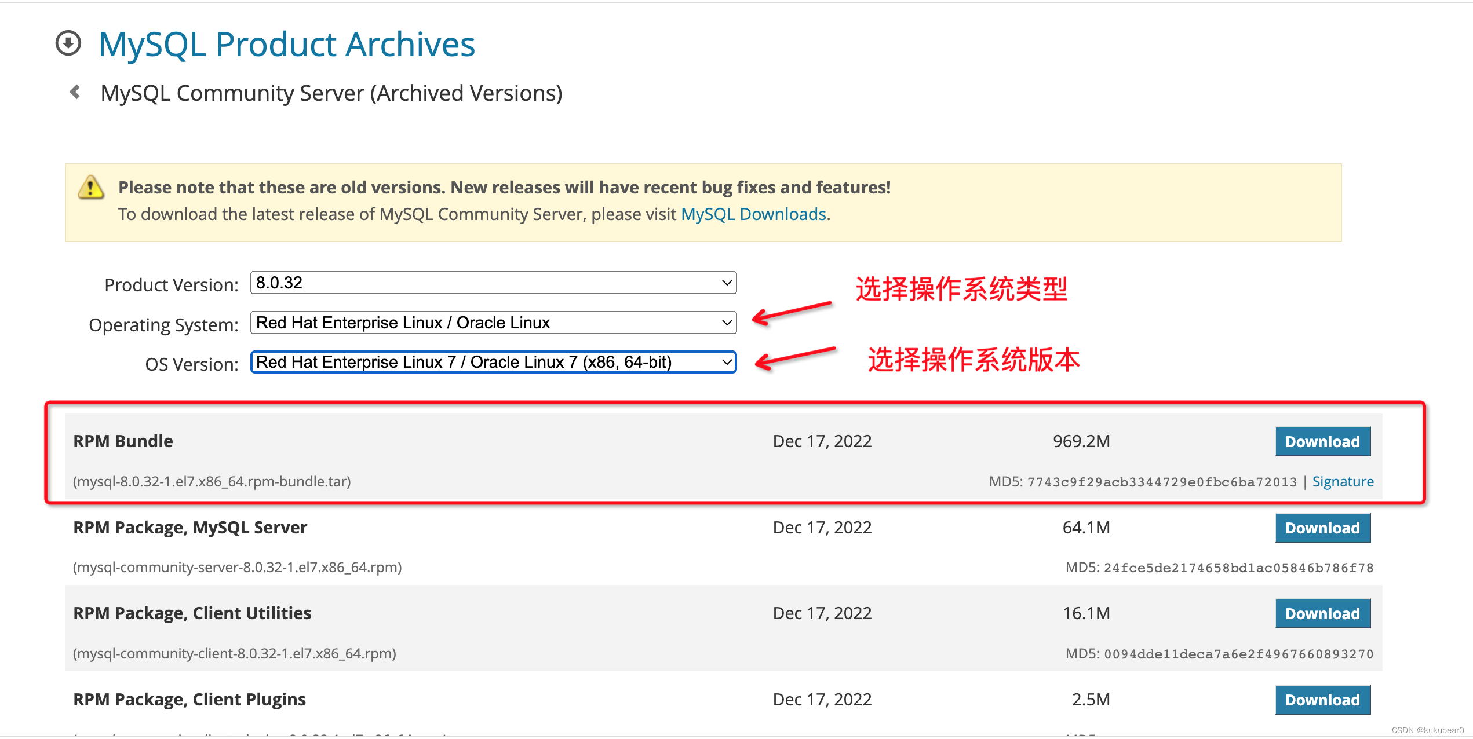Click the back chevron beside MySQL Community Server
The image size is (1473, 739).
coord(75,92)
